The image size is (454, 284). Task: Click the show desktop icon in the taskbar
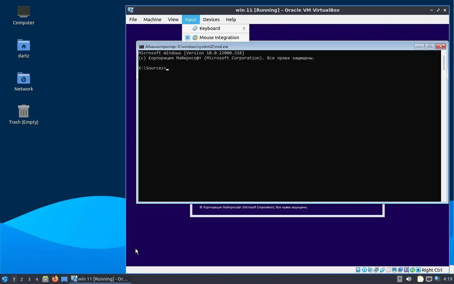pyautogui.click(x=64, y=279)
